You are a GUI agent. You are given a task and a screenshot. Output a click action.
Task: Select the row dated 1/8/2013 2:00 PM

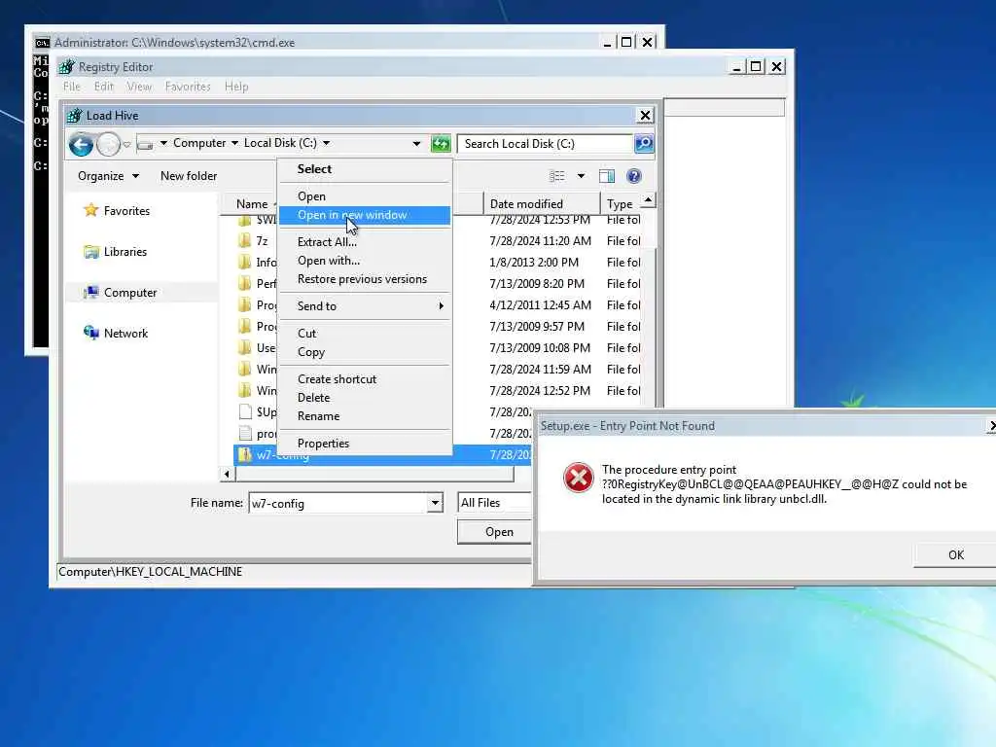pyautogui.click(x=438, y=263)
